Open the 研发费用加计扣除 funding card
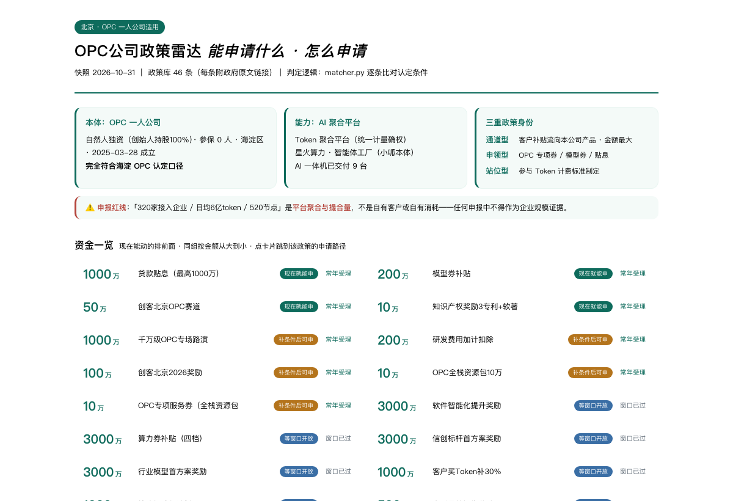This screenshot has width=733, height=501. (x=514, y=340)
